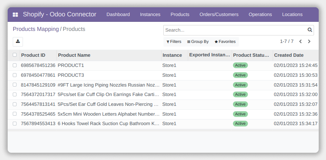Sort by Product Status column header

[x=252, y=55]
